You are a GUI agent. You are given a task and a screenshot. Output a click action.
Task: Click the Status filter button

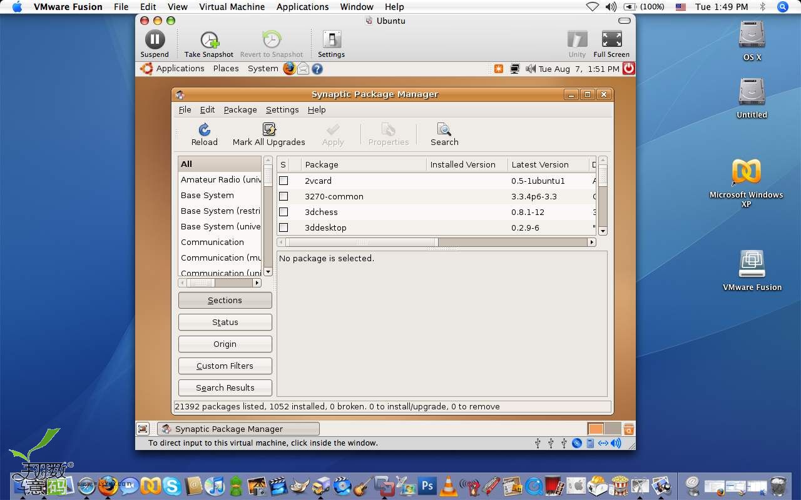pos(225,322)
